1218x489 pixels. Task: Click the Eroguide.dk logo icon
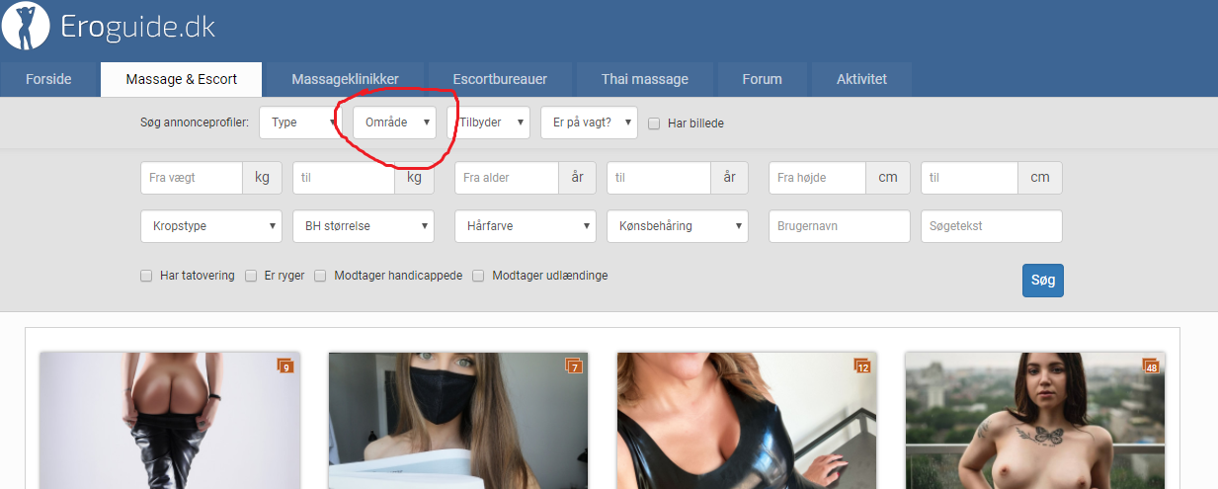coord(26,27)
